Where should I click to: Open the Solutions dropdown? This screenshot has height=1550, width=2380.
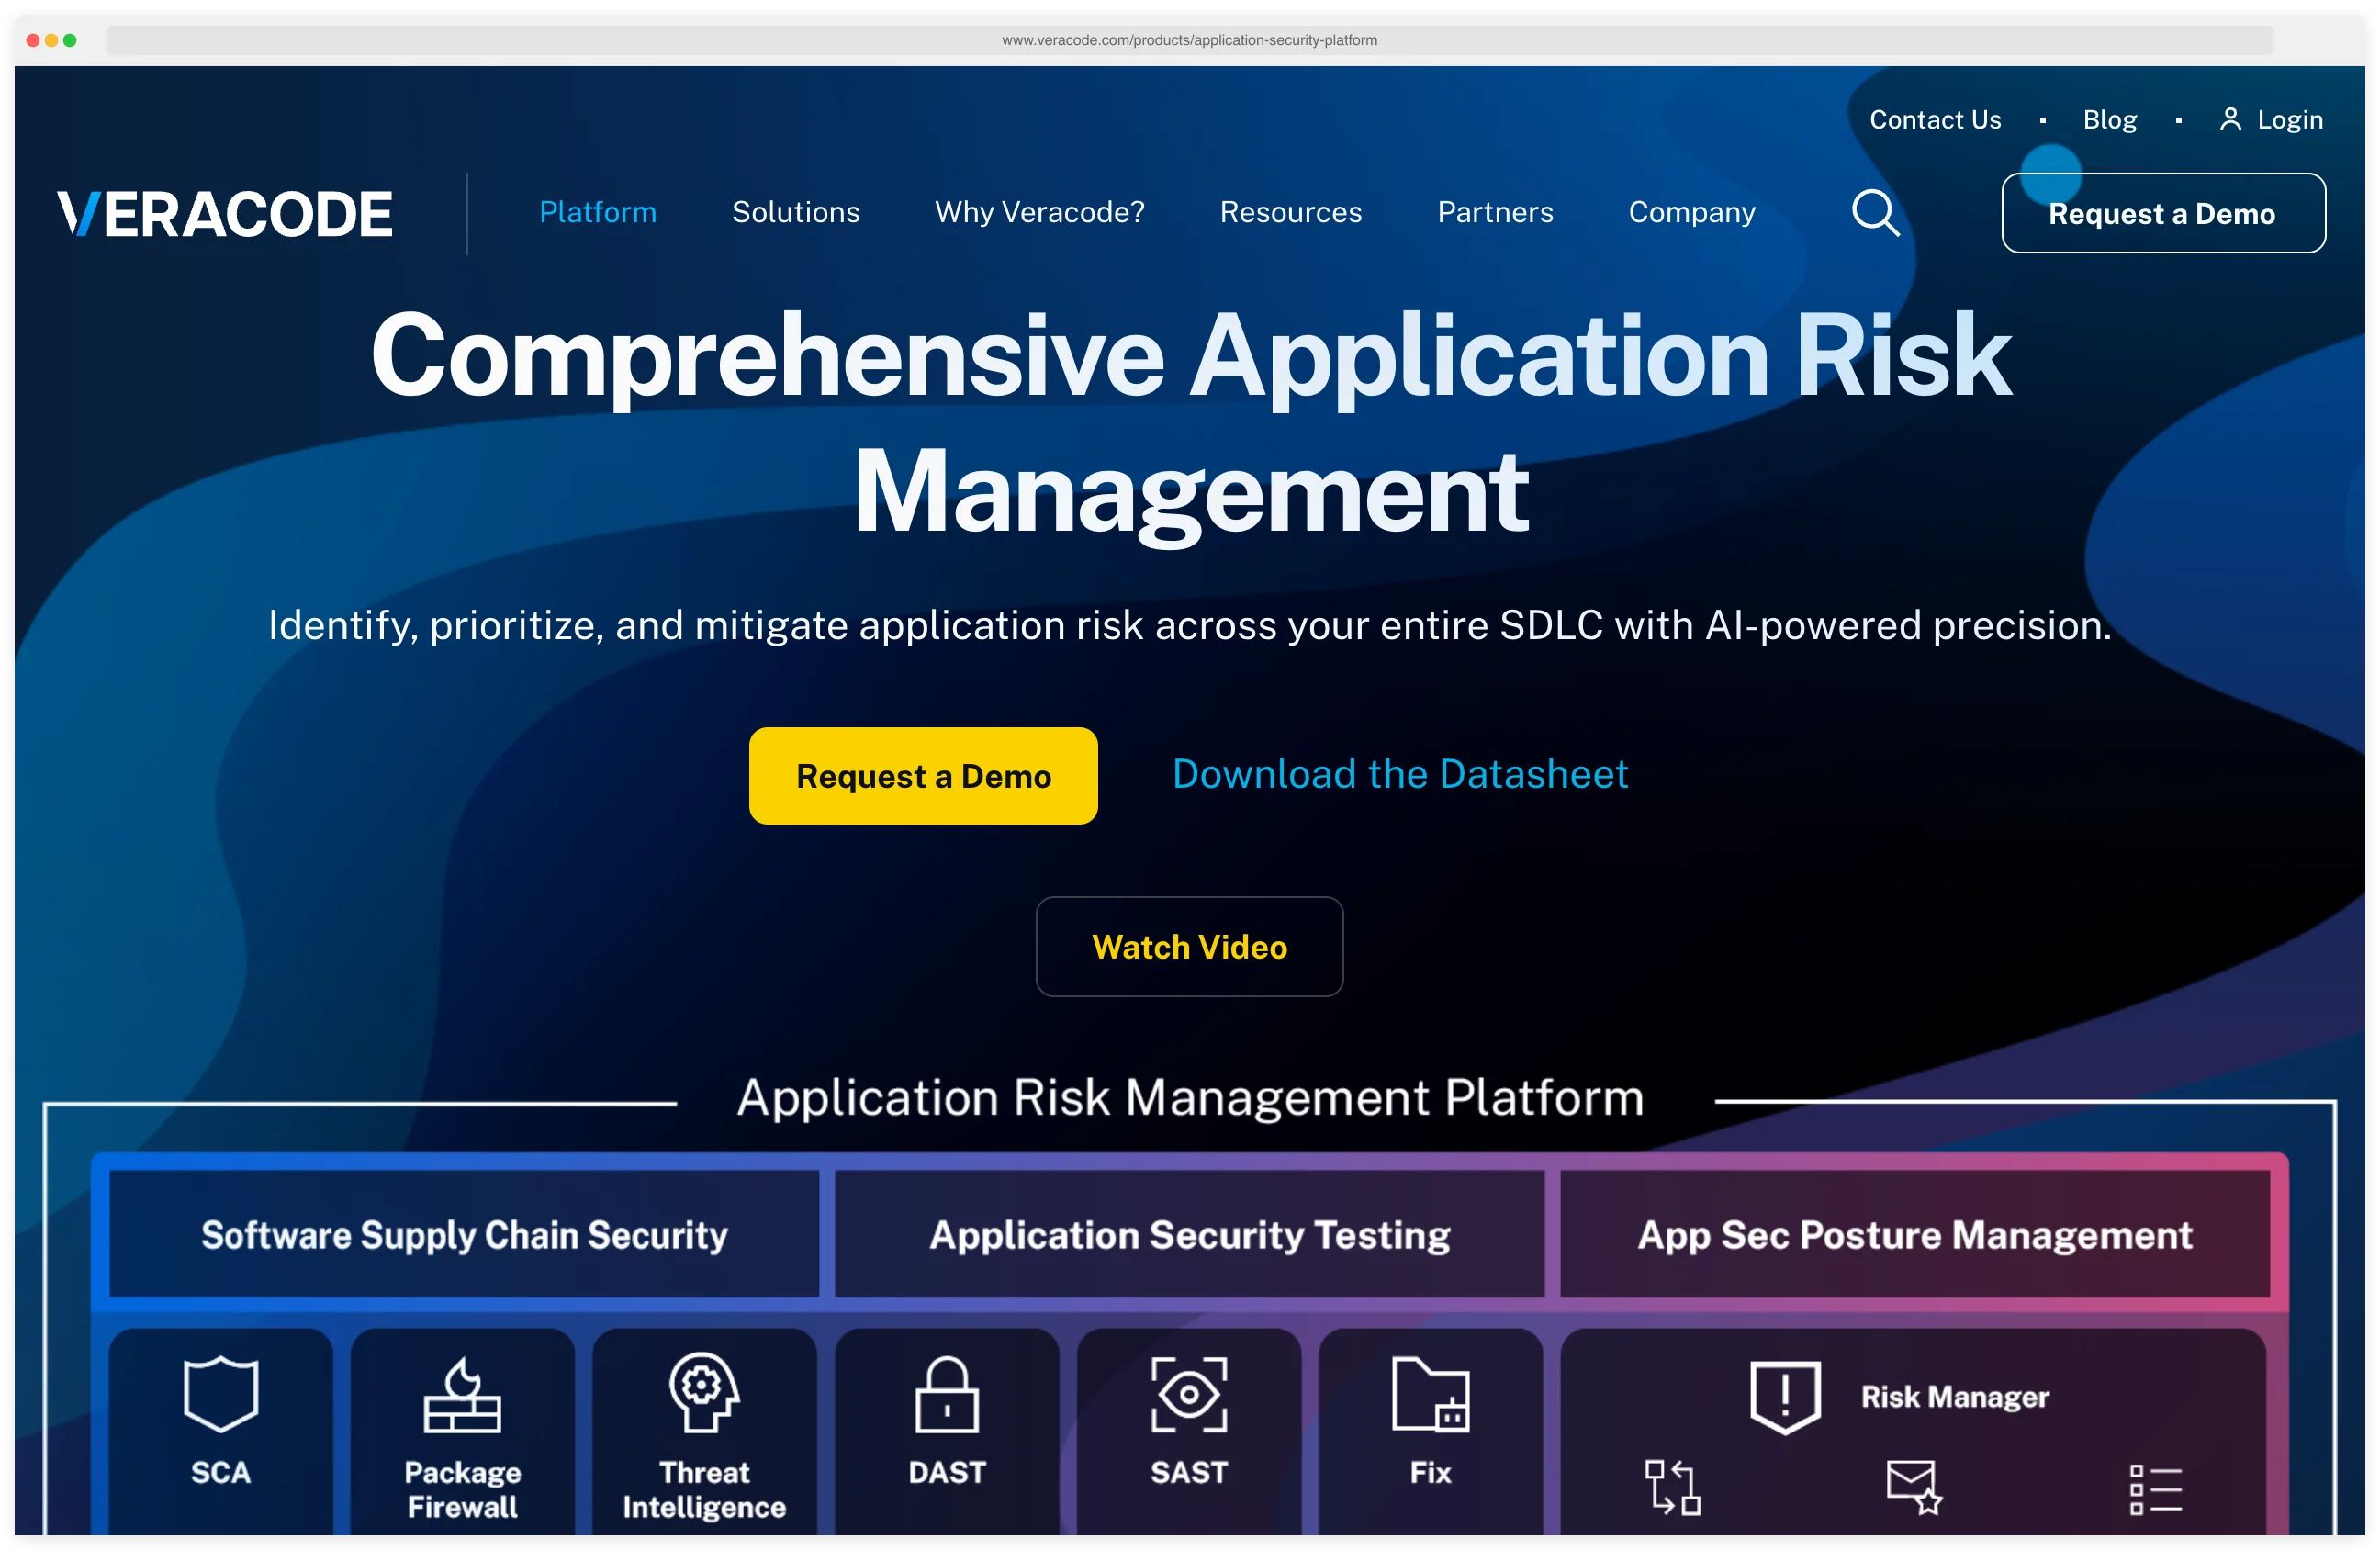pos(795,212)
